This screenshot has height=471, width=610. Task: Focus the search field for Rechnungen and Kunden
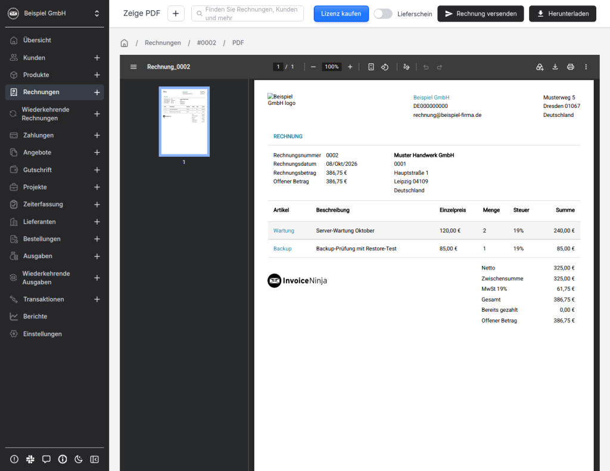point(247,14)
